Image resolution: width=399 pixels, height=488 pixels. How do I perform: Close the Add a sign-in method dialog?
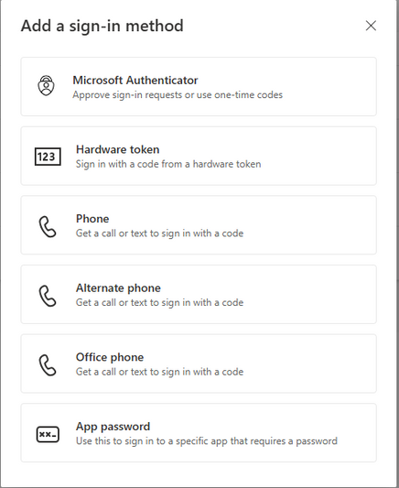click(x=371, y=26)
